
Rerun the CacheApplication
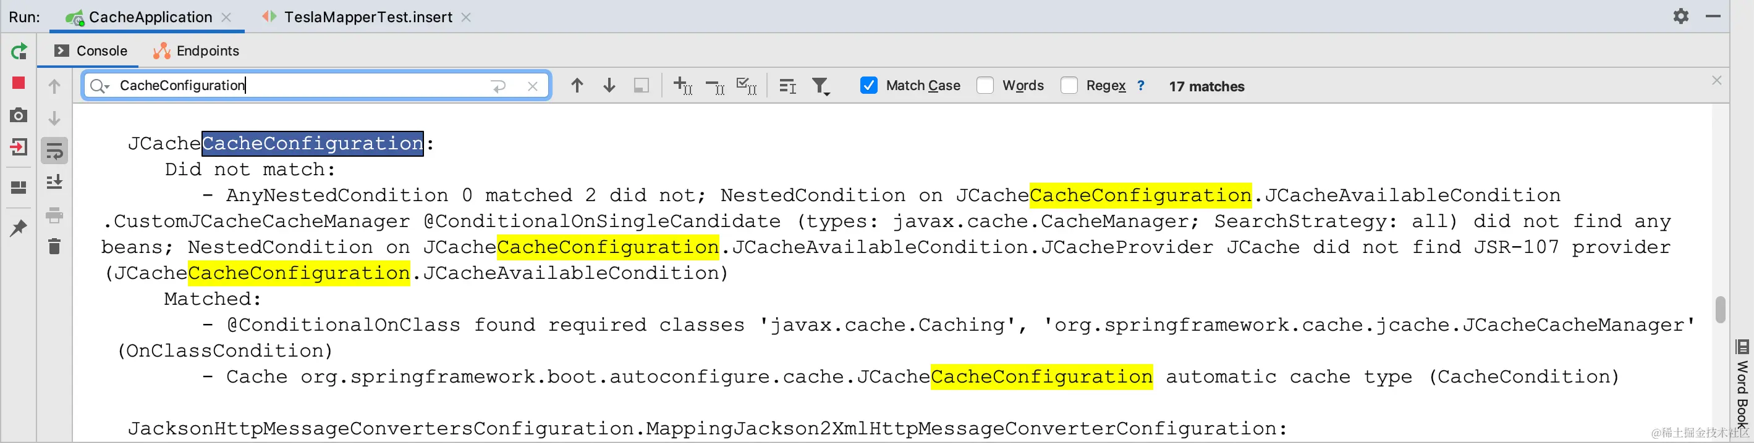[x=19, y=51]
